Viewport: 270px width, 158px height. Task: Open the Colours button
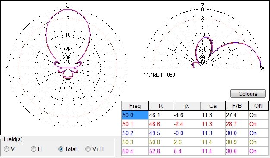(248, 94)
